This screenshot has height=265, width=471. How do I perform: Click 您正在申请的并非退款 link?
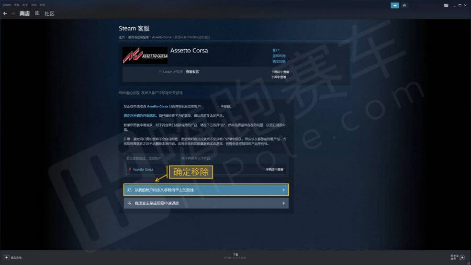point(140,116)
